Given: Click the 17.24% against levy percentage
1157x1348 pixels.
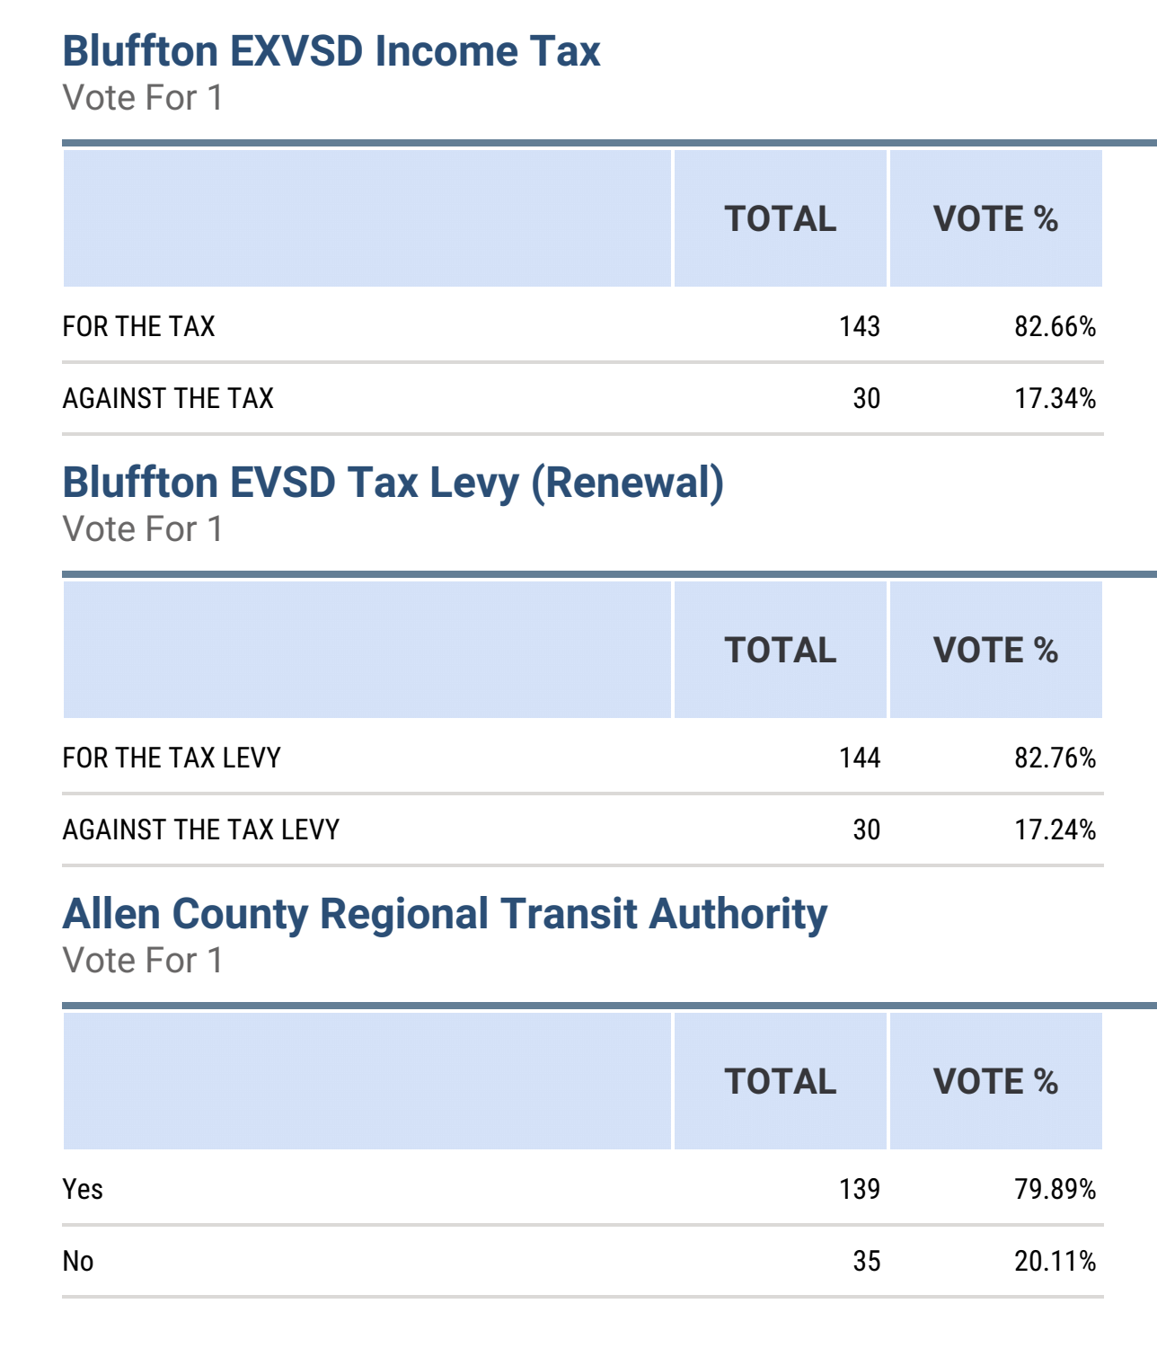Looking at the screenshot, I should 1055,829.
